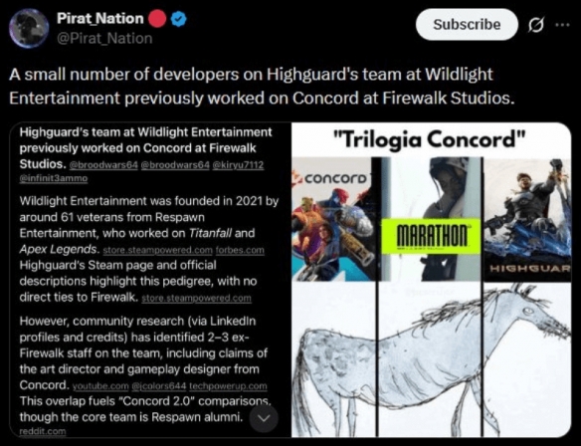
Task: Open the @kiryu7112 source link
Action: pos(238,164)
